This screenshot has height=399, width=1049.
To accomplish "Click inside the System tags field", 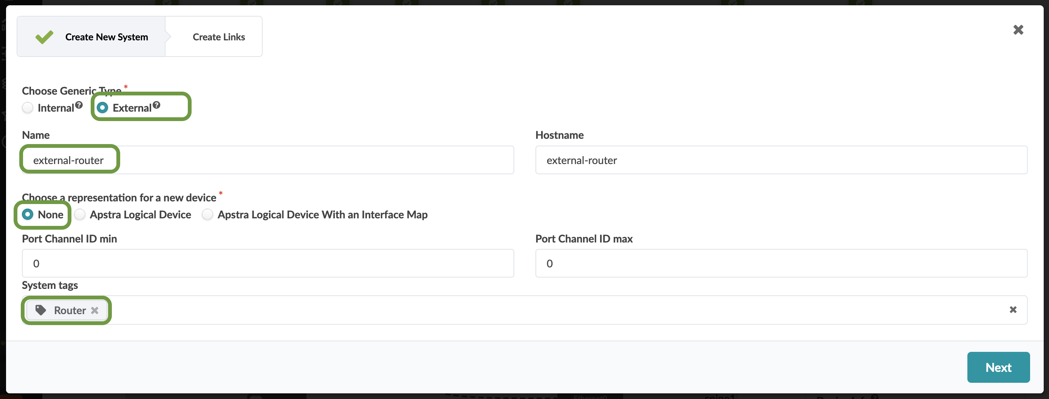I will 524,310.
